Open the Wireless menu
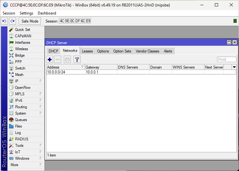 click(x=26, y=49)
